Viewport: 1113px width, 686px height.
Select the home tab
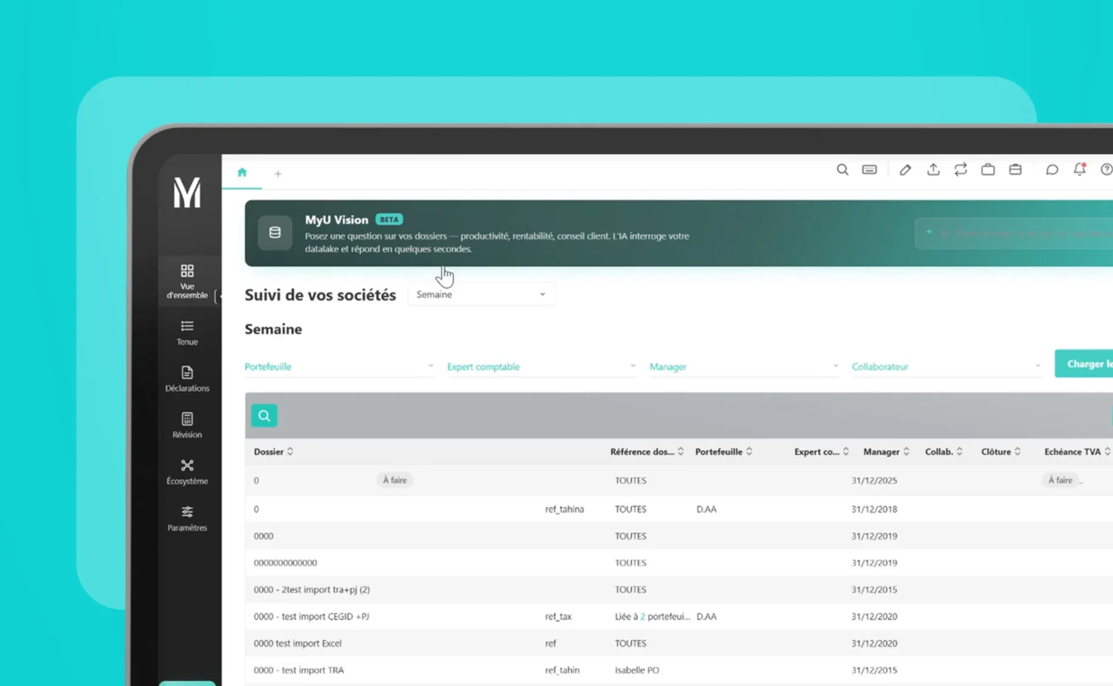click(x=242, y=173)
